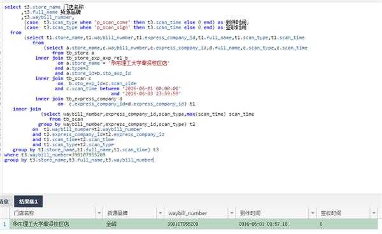The image size is (382, 234).
Task: Click the 'p_scan_sign' string literal
Action: click(112, 27)
